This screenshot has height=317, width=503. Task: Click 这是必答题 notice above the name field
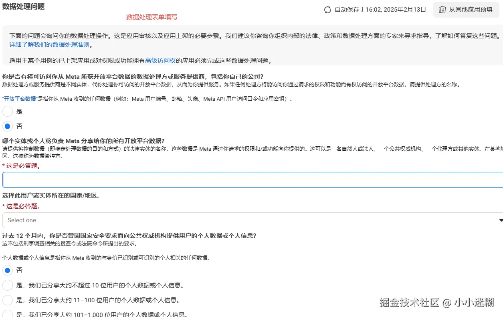[21, 166]
